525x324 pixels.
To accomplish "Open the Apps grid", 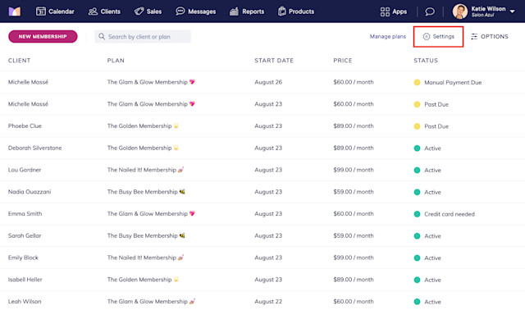I will click(x=394, y=11).
